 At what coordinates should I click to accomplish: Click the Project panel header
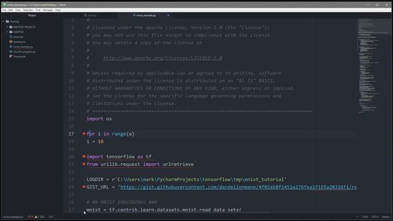pos(32,15)
